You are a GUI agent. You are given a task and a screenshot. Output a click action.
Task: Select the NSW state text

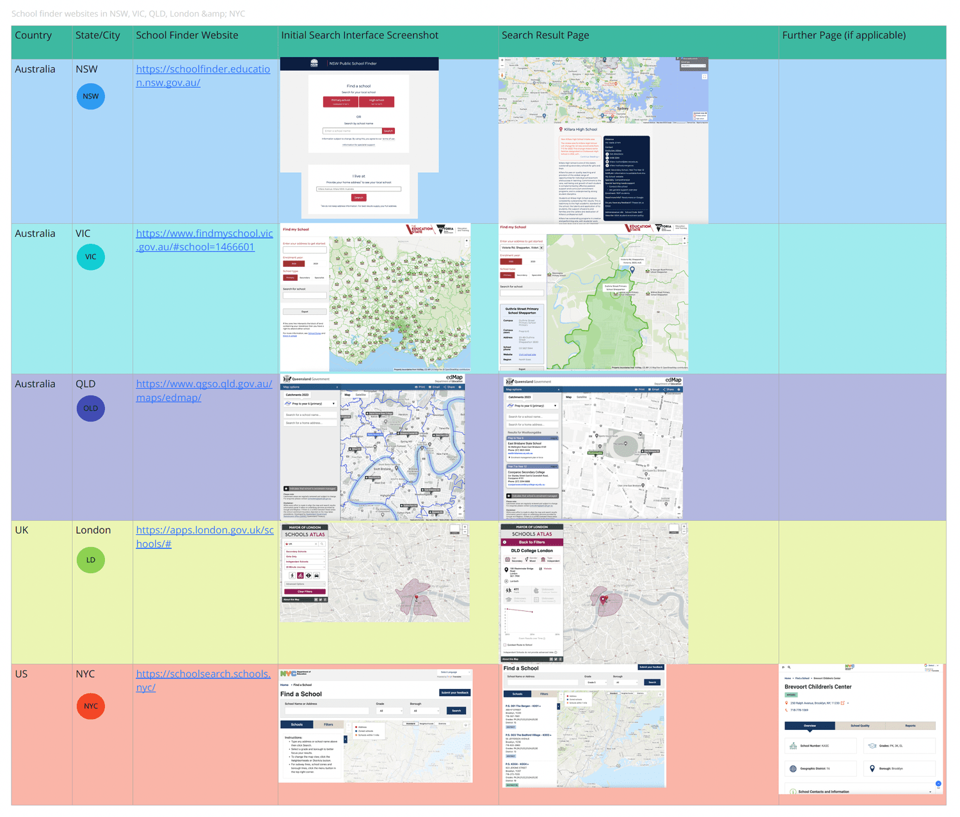point(87,69)
